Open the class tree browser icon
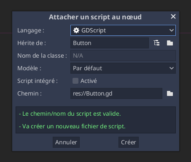This screenshot has height=162, width=191. click(x=156, y=43)
